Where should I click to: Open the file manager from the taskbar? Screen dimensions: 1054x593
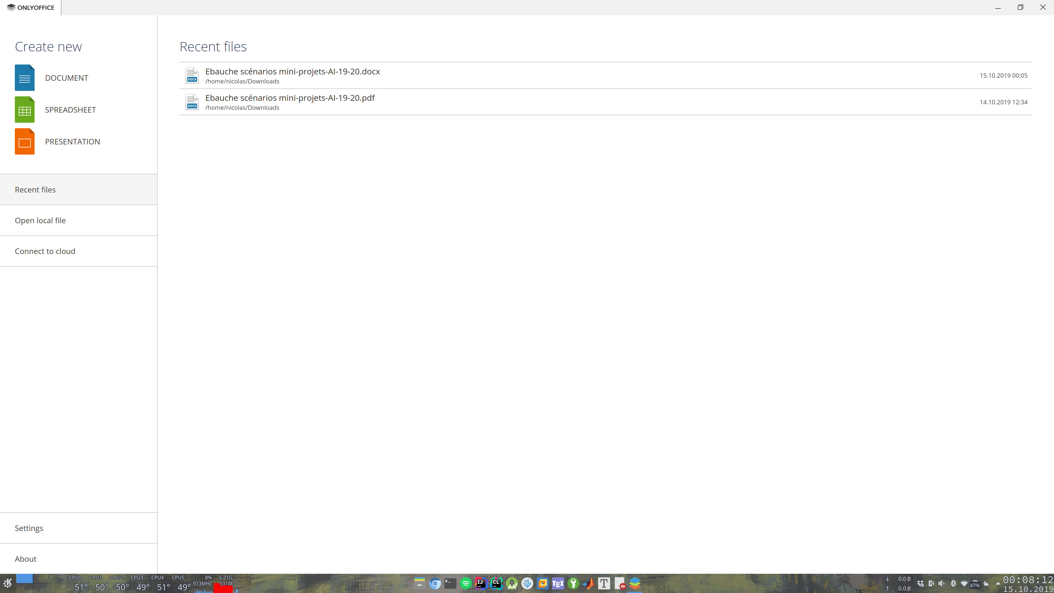[x=419, y=583]
